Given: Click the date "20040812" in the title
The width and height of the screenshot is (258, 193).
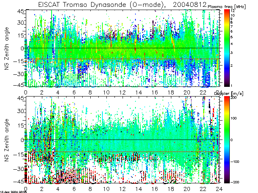Looking at the screenshot, I should 190,4.
